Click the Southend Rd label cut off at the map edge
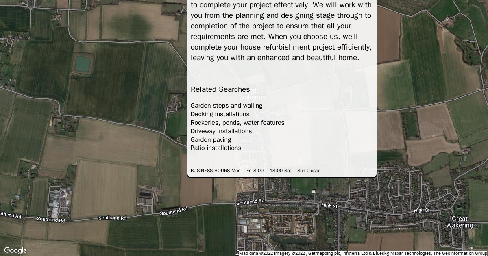488x256 pixels. pos(10,215)
